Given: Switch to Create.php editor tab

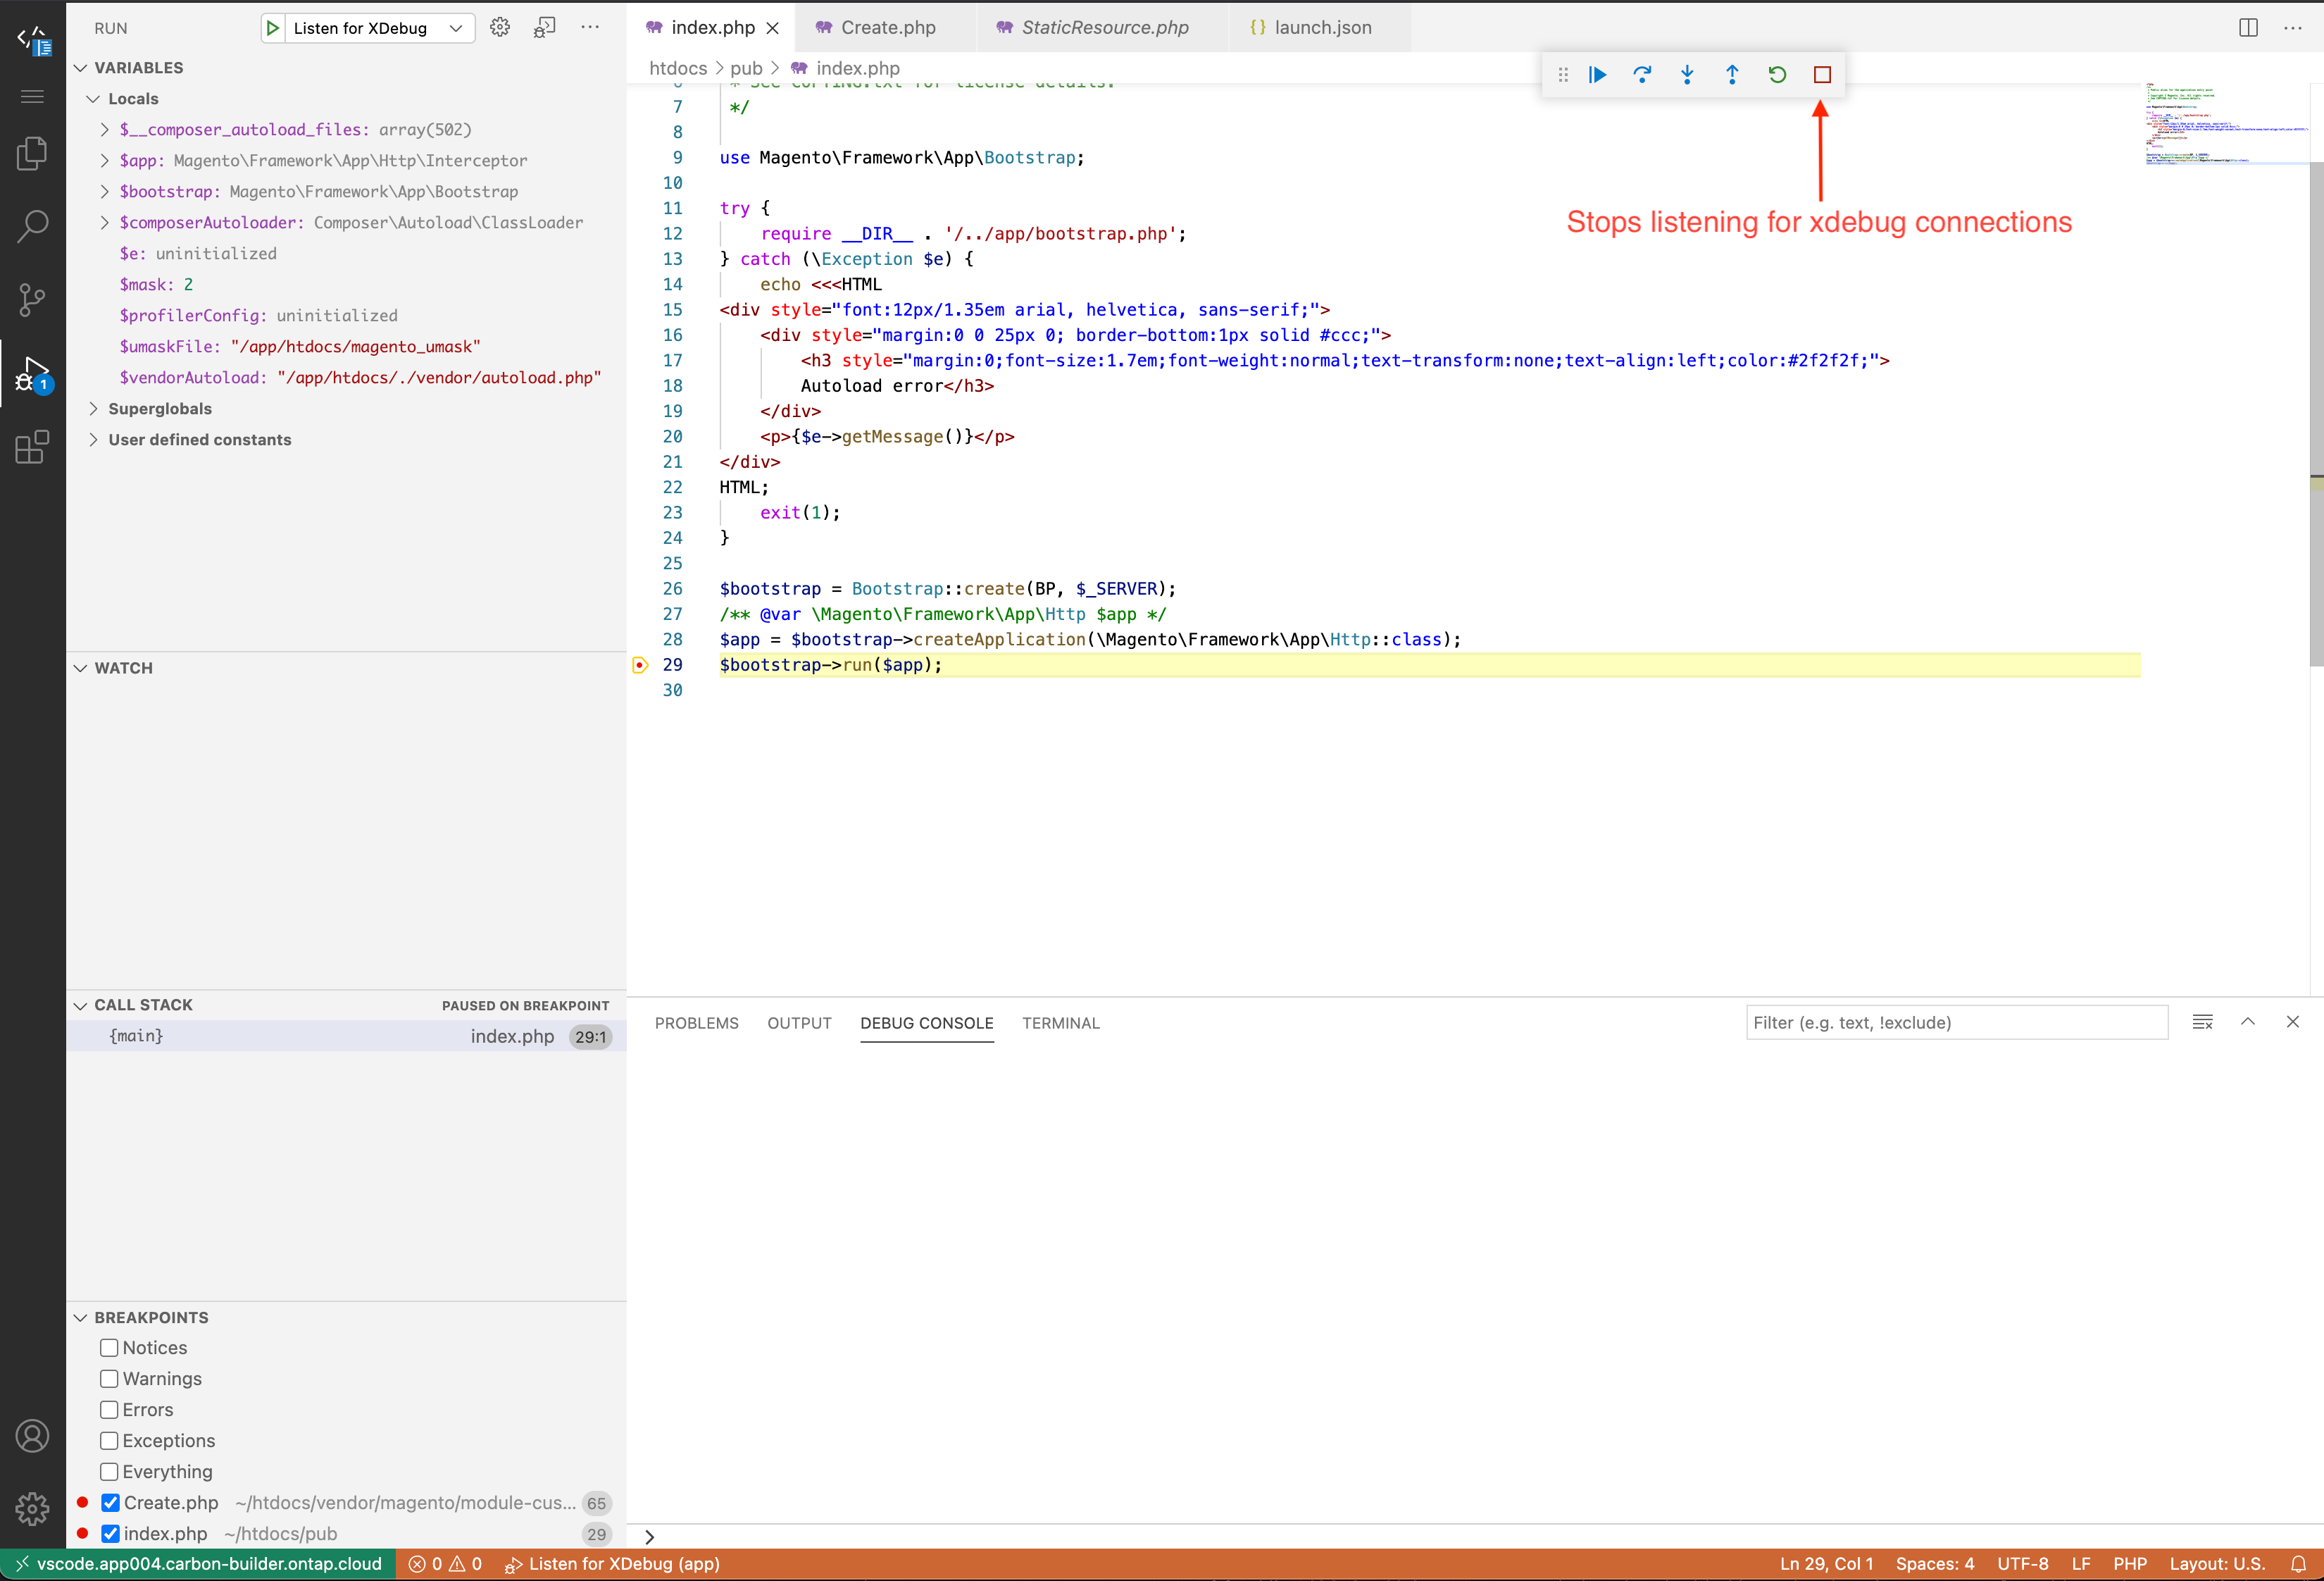Looking at the screenshot, I should tap(887, 28).
